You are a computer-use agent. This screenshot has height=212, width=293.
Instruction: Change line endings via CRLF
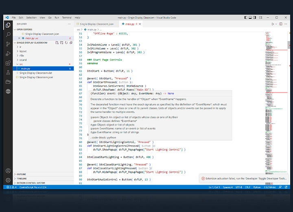pos(247,187)
